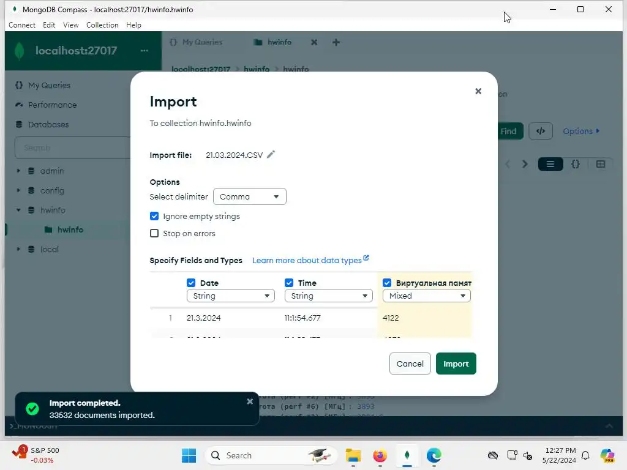The width and height of the screenshot is (627, 470).
Task: Open Firefox from taskbar
Action: pyautogui.click(x=380, y=455)
